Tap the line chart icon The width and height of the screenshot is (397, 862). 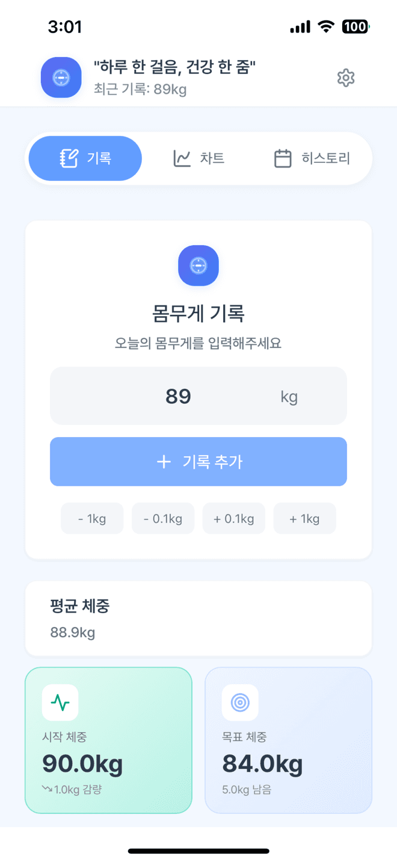point(182,159)
